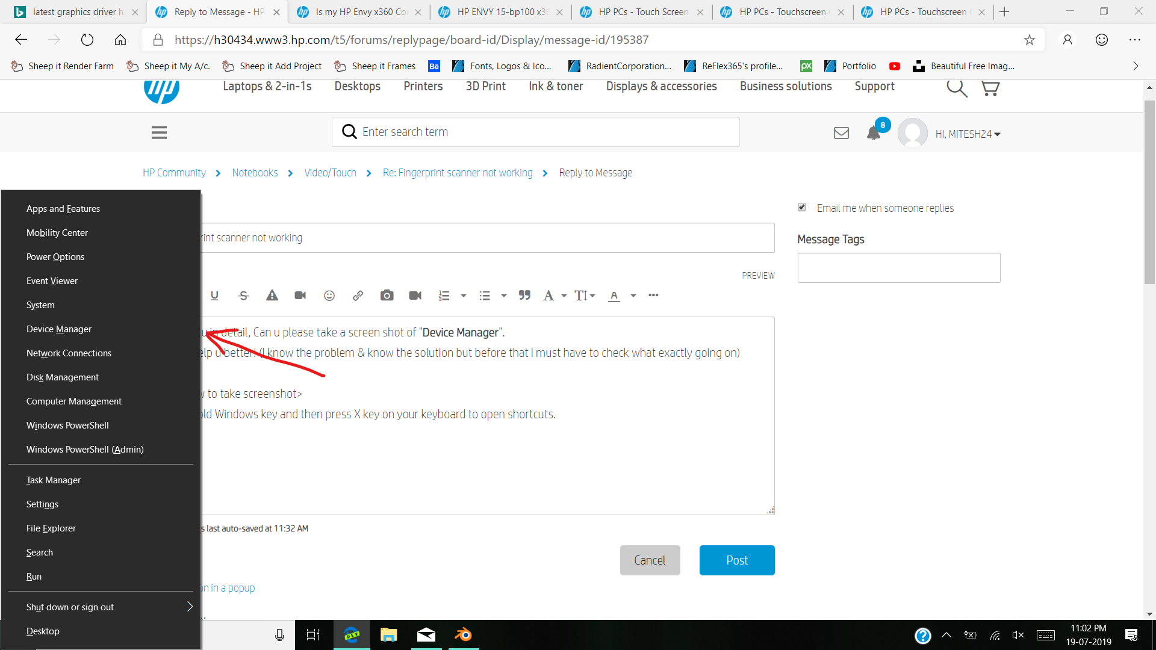Show hidden icons in the system tray
The width and height of the screenshot is (1156, 650).
946,635
